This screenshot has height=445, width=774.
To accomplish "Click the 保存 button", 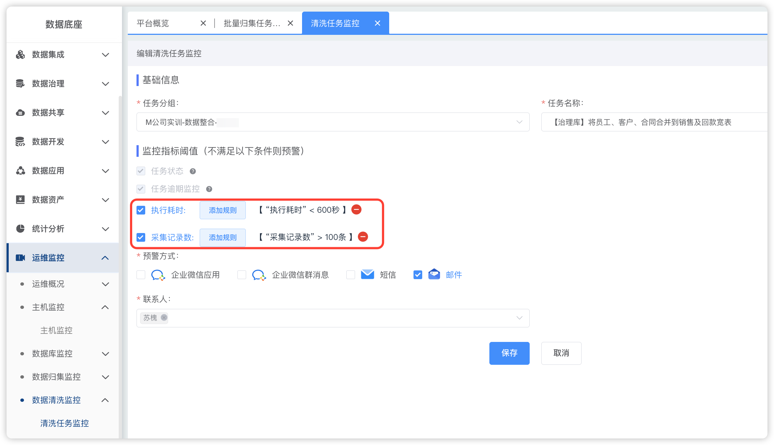I will pos(509,353).
